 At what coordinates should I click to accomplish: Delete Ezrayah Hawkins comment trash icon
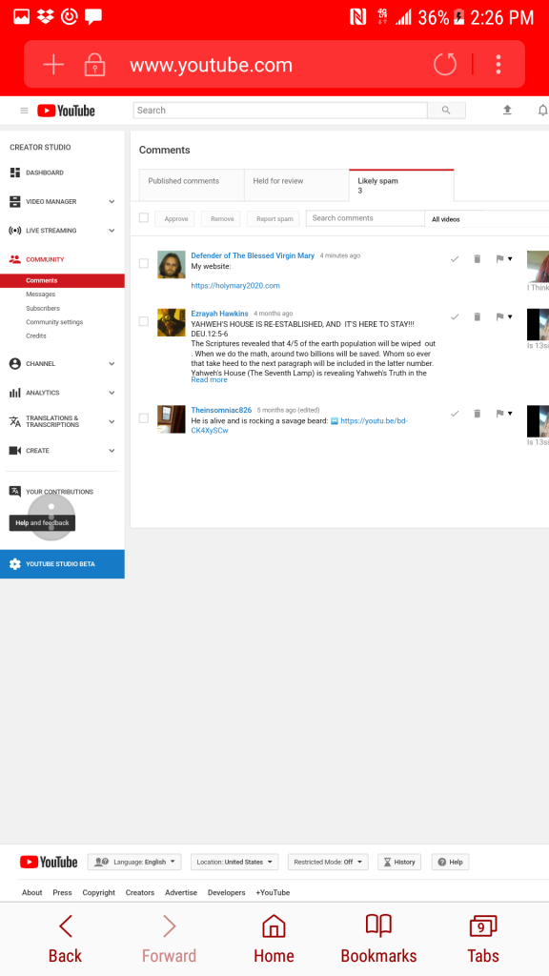(x=478, y=316)
